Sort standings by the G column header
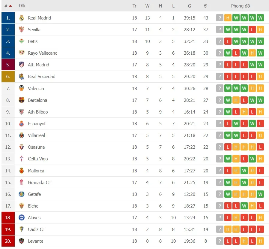The height and width of the screenshot is (249, 269). [190, 5]
